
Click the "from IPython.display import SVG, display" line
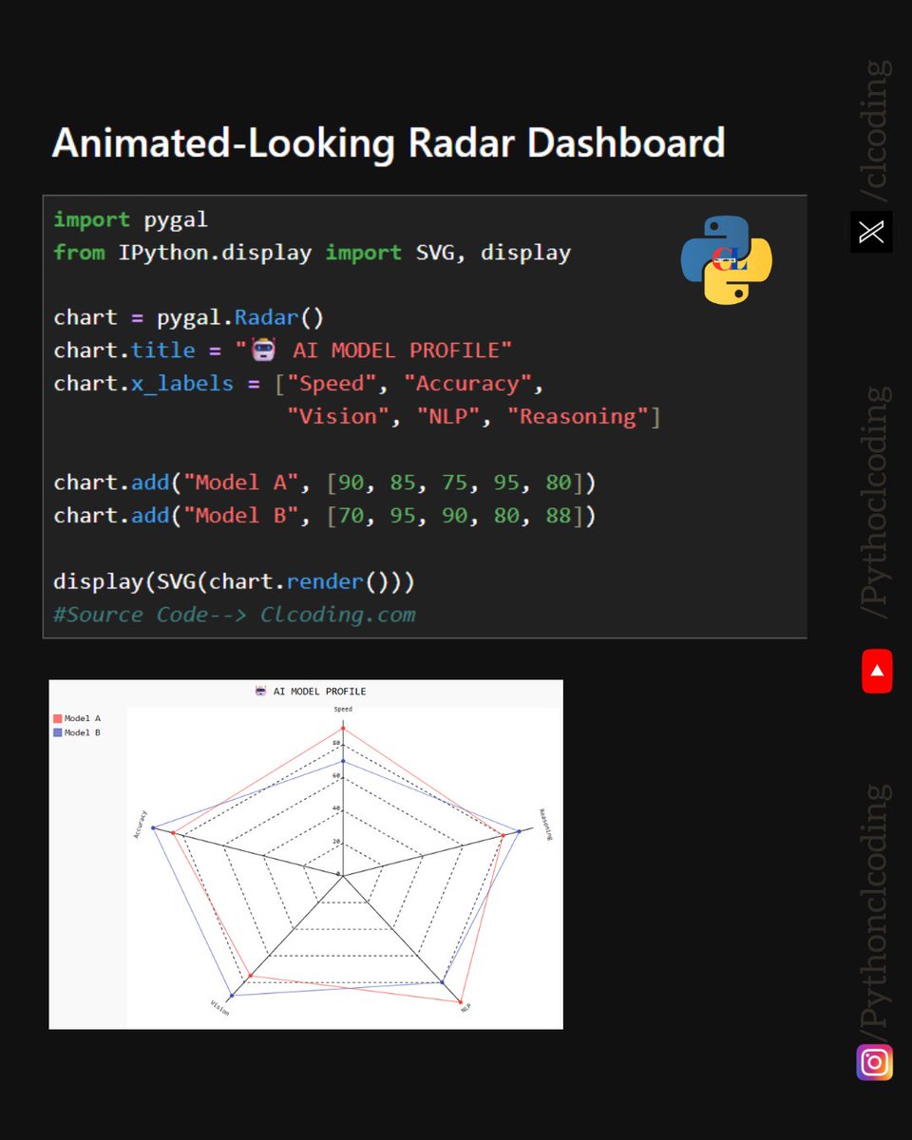[x=312, y=253]
